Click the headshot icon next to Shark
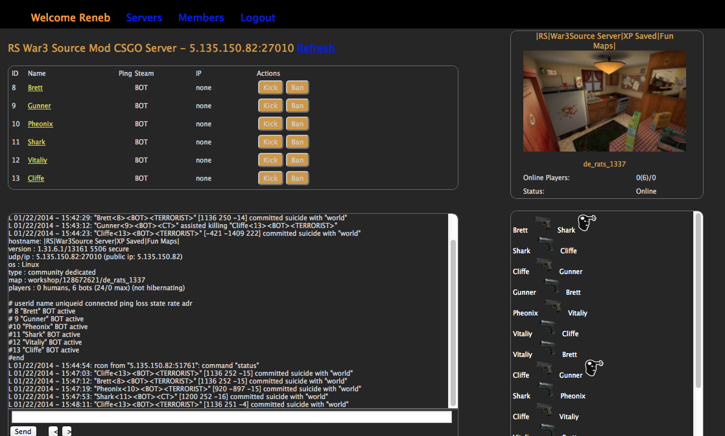The width and height of the screenshot is (725, 436). [587, 224]
